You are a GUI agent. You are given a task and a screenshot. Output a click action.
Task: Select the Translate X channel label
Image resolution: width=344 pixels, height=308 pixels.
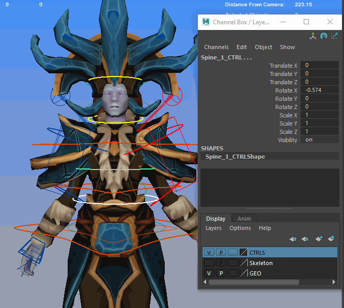pyautogui.click(x=283, y=66)
